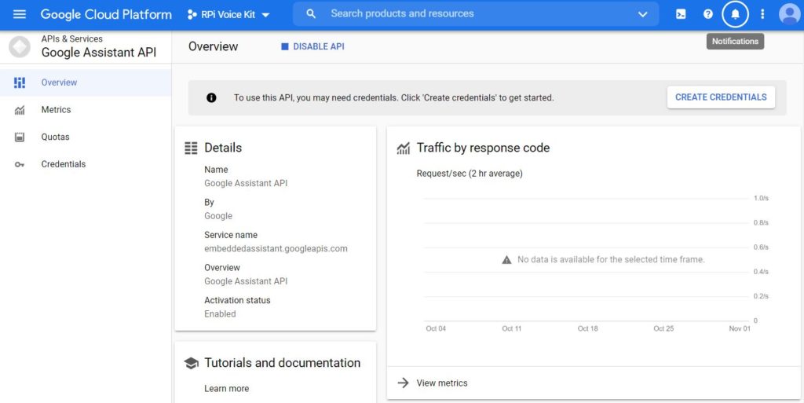Click the Oct 18 axis label
804x403 pixels.
click(x=587, y=328)
